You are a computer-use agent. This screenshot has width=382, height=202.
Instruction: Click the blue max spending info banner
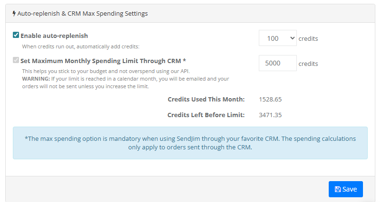[190, 143]
